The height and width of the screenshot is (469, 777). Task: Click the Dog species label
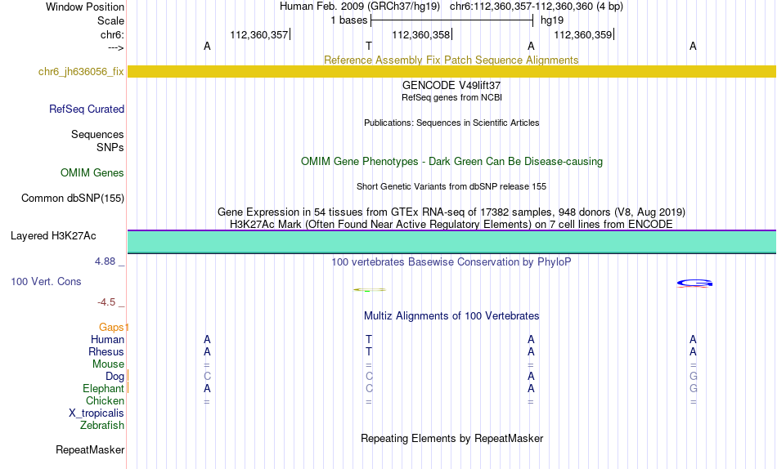(x=115, y=377)
